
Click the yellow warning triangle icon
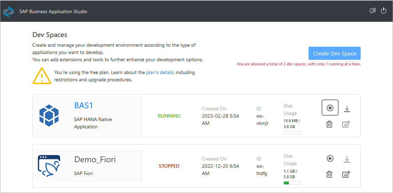click(42, 76)
